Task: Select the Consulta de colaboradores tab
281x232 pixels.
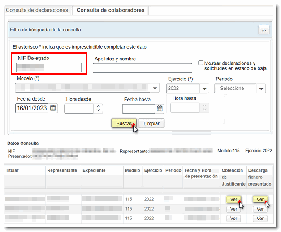Action: point(110,10)
